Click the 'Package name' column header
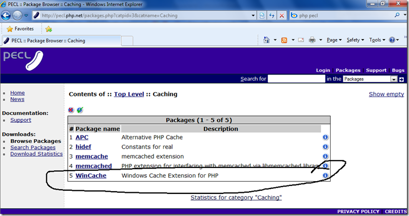Image resolution: width=409 pixels, height=216 pixels. (x=97, y=129)
